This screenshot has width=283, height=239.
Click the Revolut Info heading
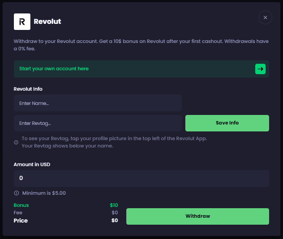click(x=28, y=89)
